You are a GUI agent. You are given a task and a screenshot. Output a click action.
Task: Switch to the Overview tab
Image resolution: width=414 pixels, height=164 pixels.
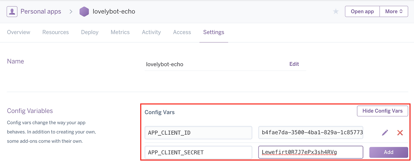click(x=19, y=32)
